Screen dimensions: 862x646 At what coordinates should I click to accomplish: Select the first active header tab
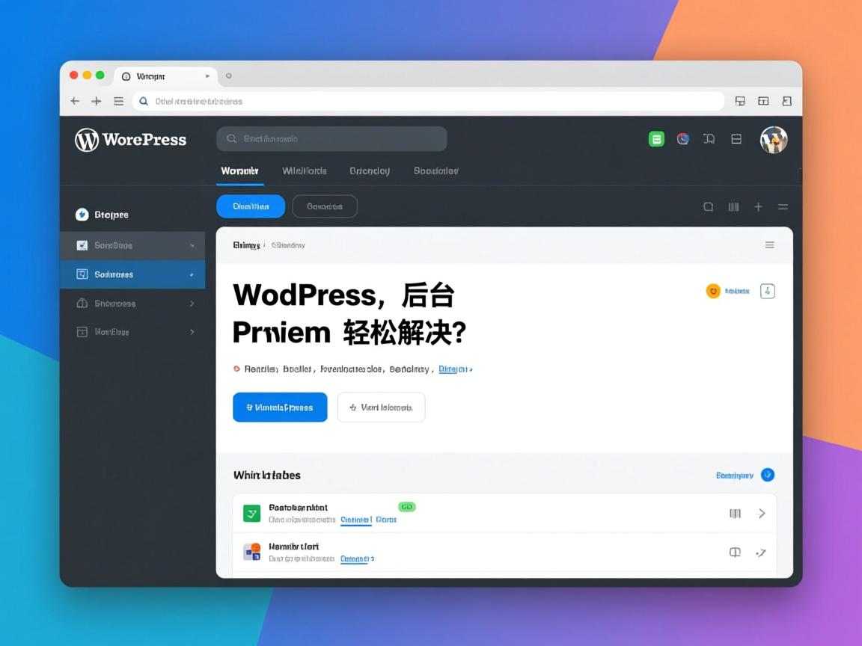[239, 170]
